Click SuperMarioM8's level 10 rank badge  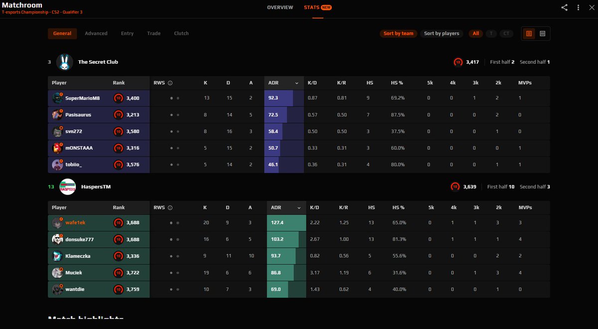tap(118, 99)
